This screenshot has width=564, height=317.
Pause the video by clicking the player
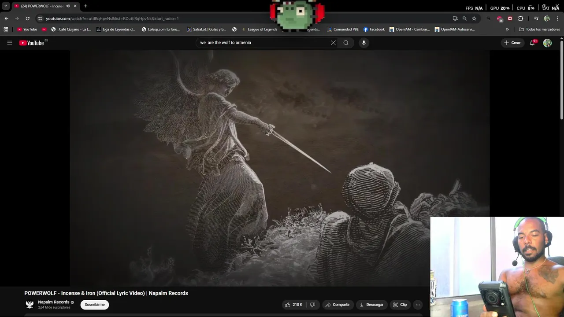point(280,168)
